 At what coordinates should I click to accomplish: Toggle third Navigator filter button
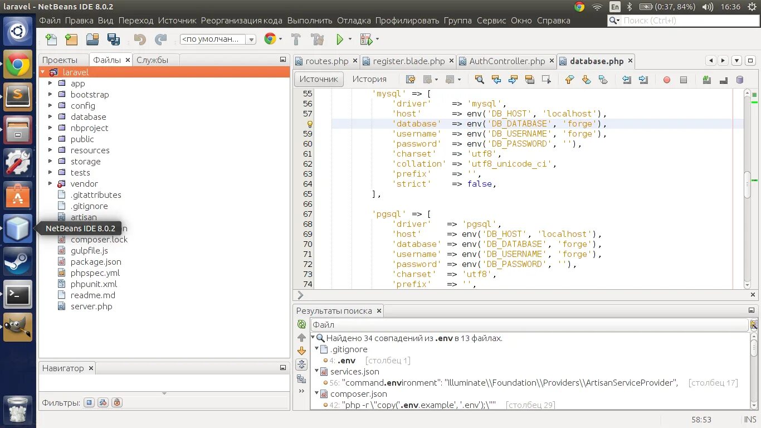click(116, 402)
